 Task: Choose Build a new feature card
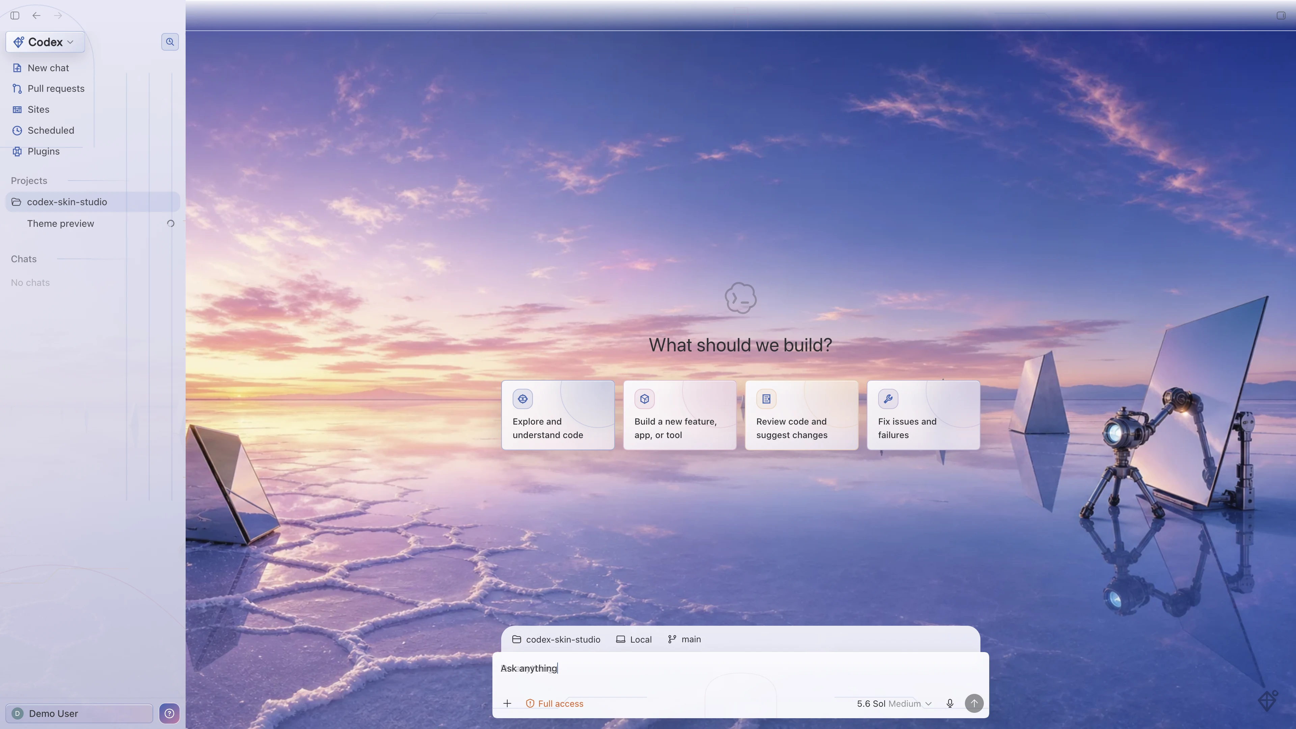tap(680, 415)
